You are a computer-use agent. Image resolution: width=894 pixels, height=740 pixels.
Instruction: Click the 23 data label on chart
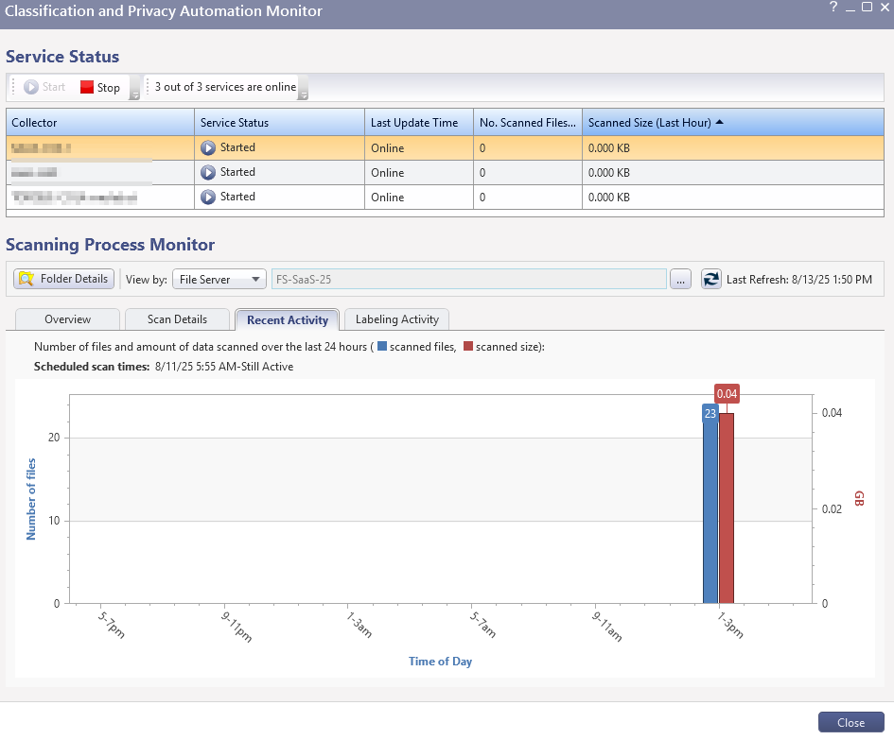coord(710,414)
